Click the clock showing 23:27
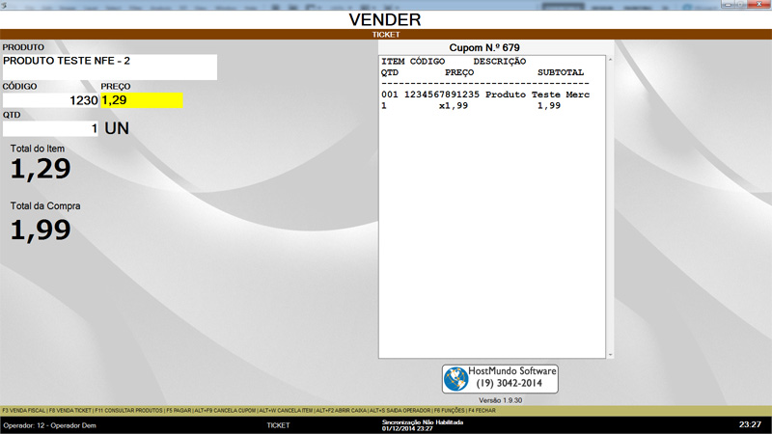Screen dimensions: 772x434 click(749, 424)
